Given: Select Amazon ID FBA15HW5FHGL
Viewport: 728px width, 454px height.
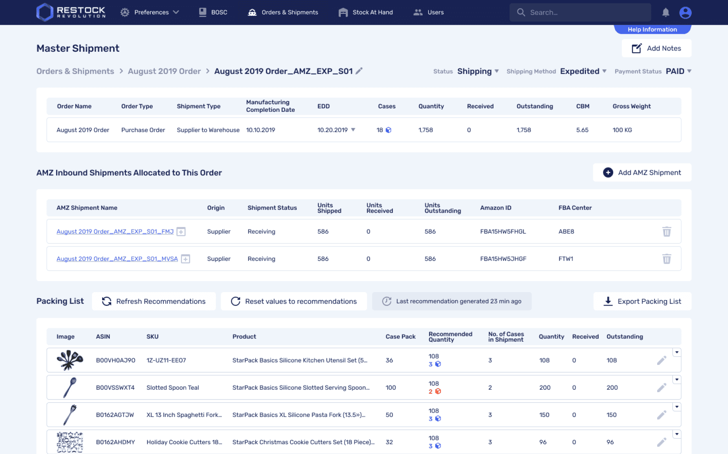Looking at the screenshot, I should pos(503,231).
